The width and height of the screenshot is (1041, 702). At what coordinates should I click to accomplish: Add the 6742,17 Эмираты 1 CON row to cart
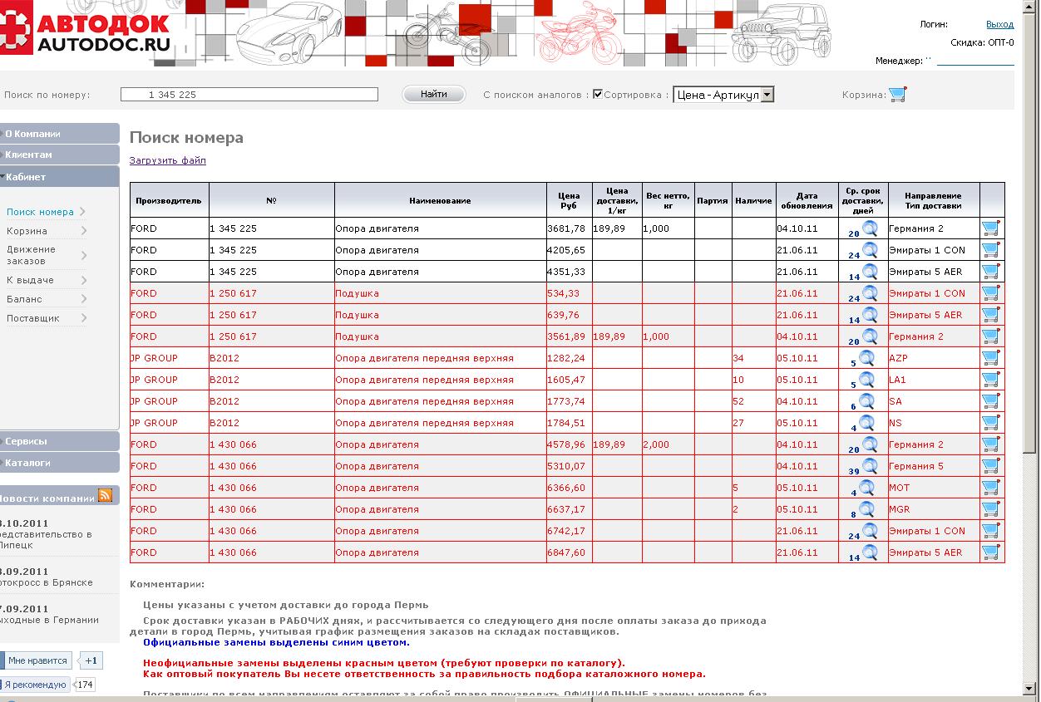pyautogui.click(x=990, y=530)
